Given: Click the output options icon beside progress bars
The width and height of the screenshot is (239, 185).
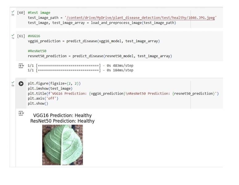Looking at the screenshot, I should tap(21, 66).
